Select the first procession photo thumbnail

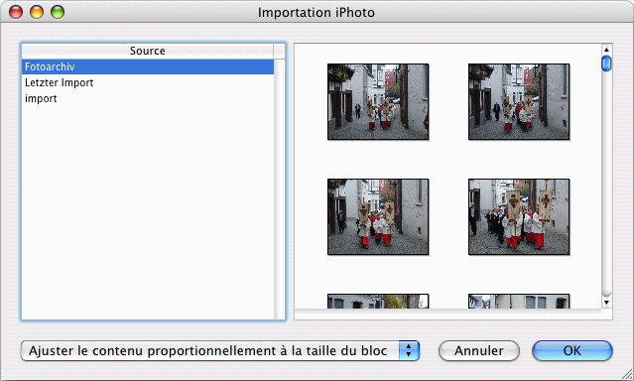tap(378, 101)
